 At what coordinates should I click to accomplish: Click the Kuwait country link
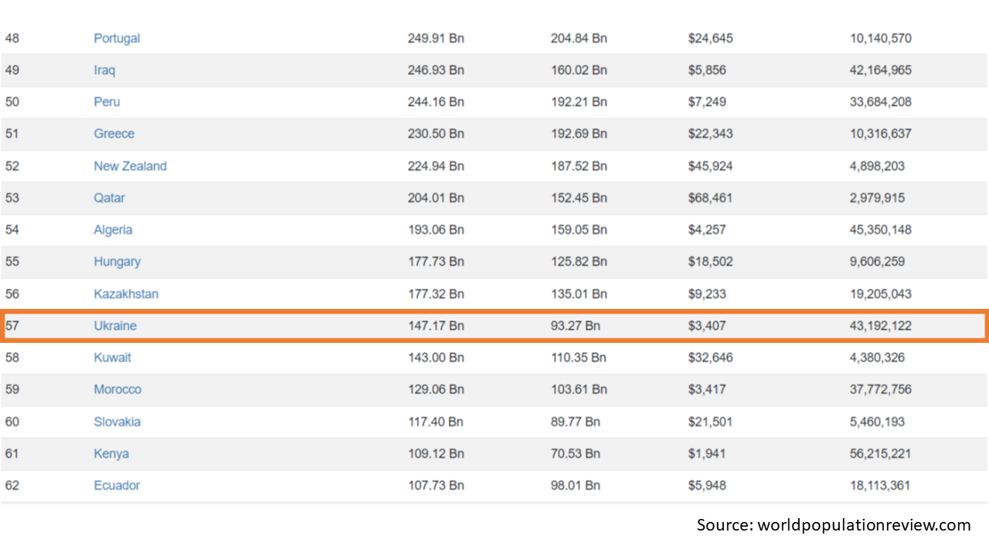pyautogui.click(x=112, y=358)
